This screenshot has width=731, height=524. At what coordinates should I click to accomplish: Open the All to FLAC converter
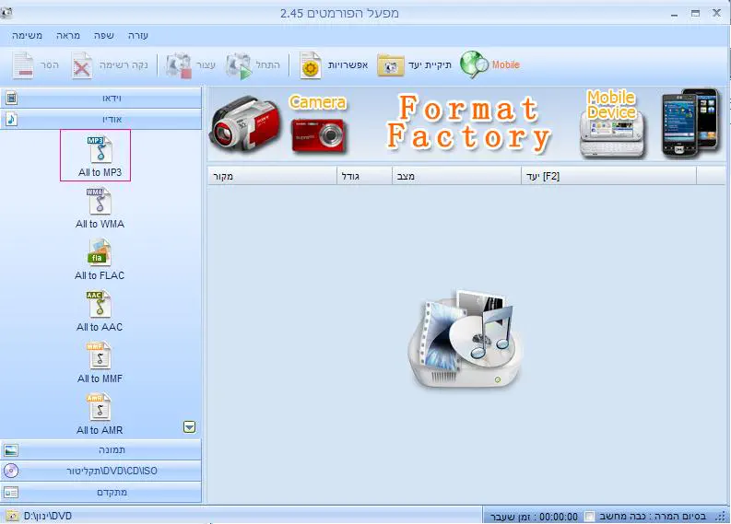point(100,258)
